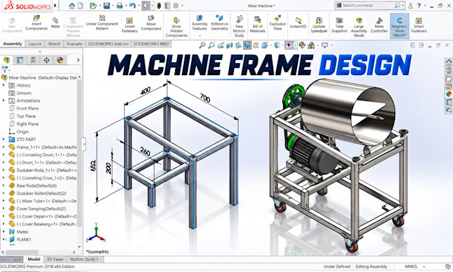Select Base Roda(Default)(4) item

tap(37, 186)
